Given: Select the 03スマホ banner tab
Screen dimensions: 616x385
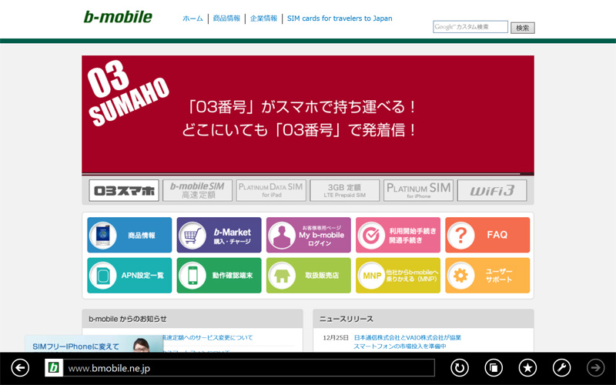Looking at the screenshot, I should click(x=124, y=190).
